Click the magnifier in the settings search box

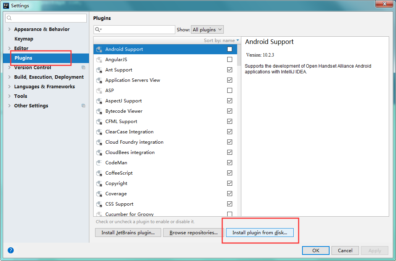(x=9, y=18)
